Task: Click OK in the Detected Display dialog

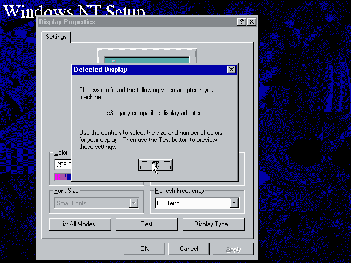Action: [155, 165]
